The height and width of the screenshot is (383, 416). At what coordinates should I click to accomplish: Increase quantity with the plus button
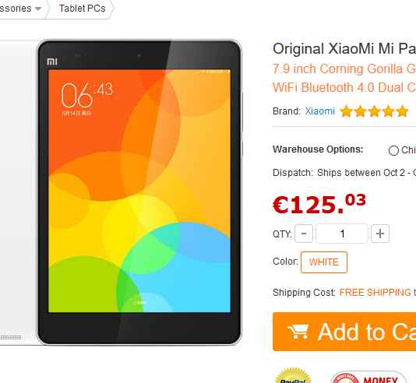[x=380, y=234]
